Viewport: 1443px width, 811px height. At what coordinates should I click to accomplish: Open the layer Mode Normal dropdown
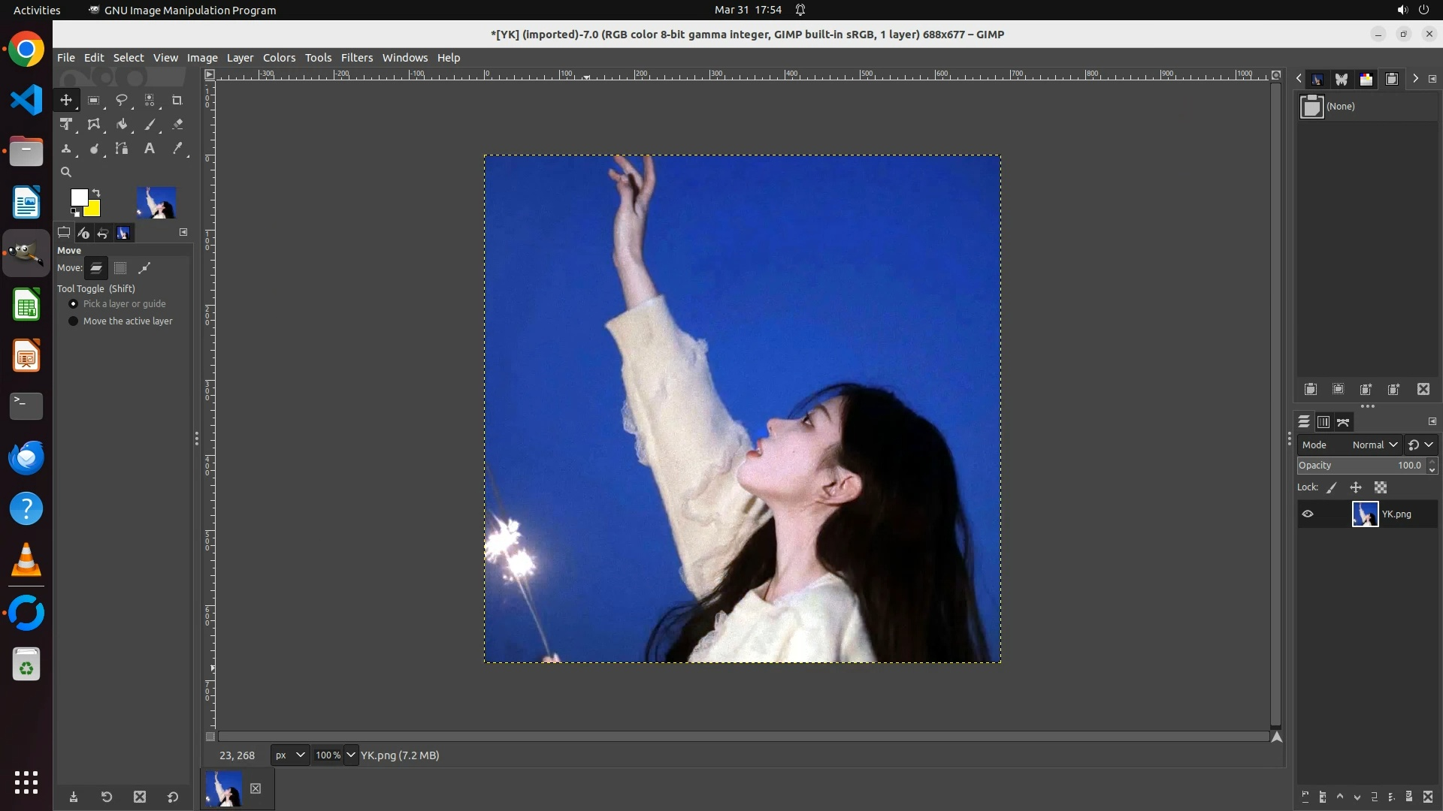[x=1374, y=445]
